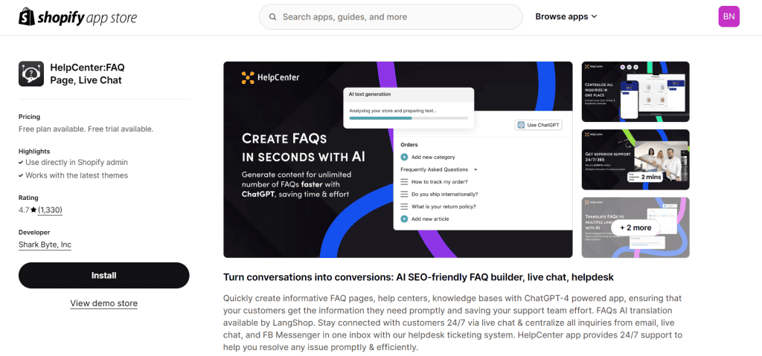
Task: Click the drag handle beside How to track my order?
Action: tap(404, 181)
